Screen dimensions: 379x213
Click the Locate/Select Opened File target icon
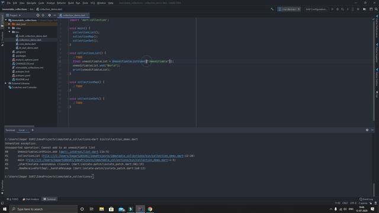(38, 15)
